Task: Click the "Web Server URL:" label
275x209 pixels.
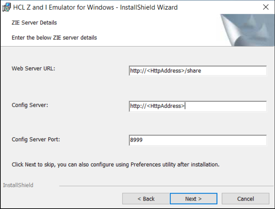Action: pos(33,68)
